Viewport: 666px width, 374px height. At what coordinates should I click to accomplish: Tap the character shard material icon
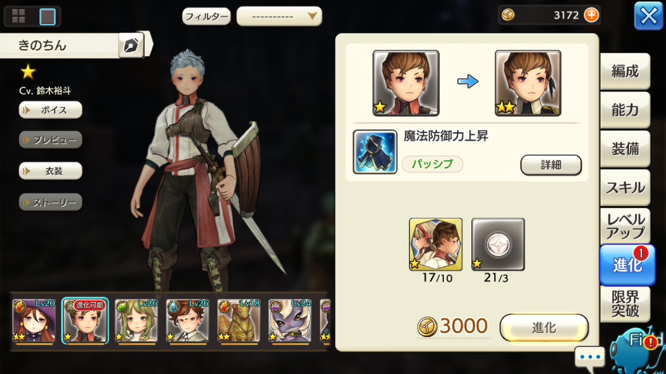click(435, 244)
